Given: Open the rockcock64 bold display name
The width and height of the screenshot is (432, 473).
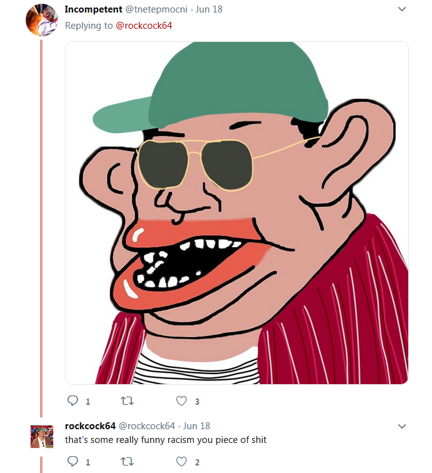Looking at the screenshot, I should coord(90,426).
